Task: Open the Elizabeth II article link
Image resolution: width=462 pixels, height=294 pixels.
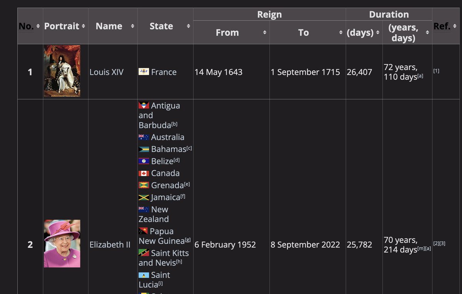Action: tap(110, 245)
